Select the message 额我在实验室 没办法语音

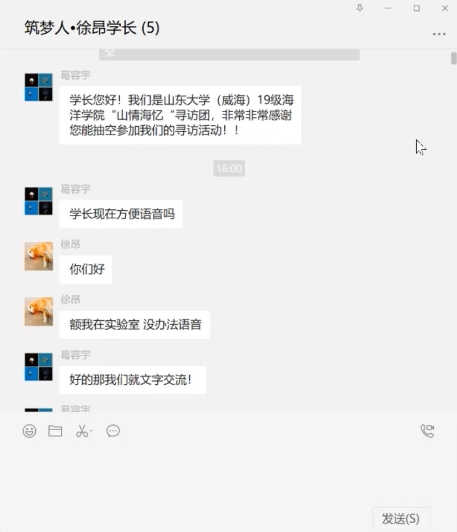pyautogui.click(x=135, y=325)
